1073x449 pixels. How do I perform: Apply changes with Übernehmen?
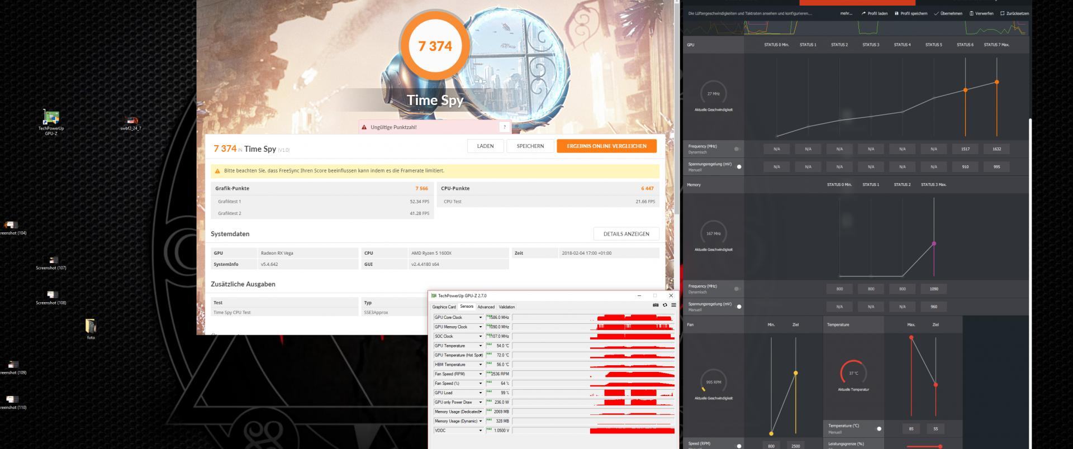(948, 13)
